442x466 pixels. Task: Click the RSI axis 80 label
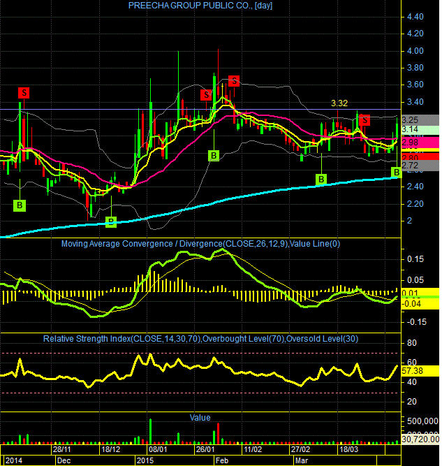coord(412,343)
